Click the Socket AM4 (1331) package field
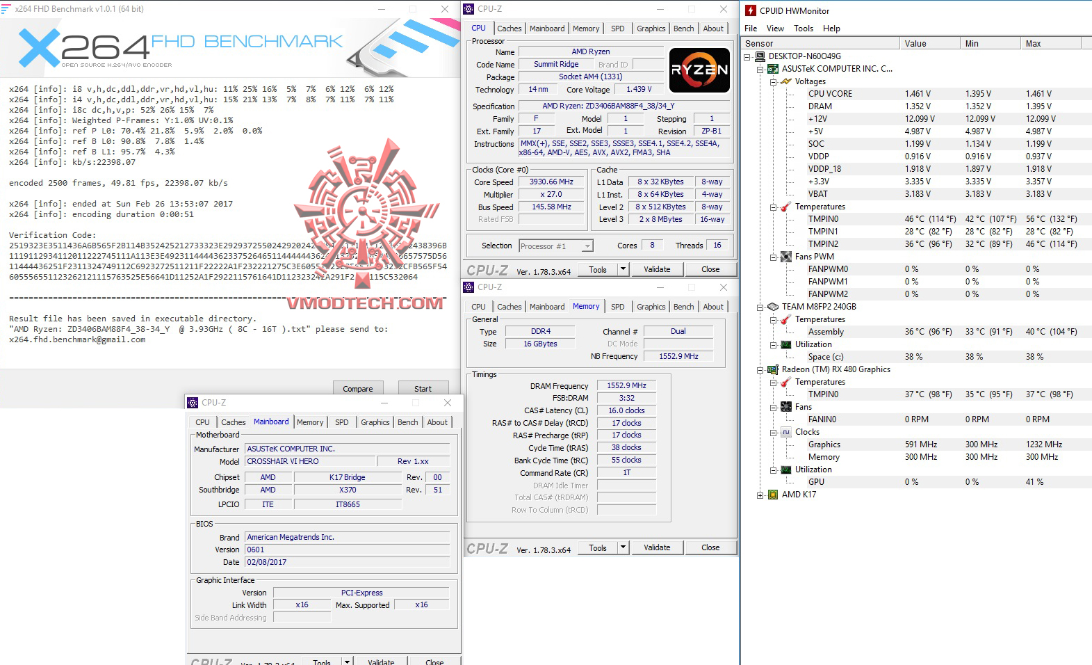The width and height of the screenshot is (1092, 665). click(x=591, y=77)
